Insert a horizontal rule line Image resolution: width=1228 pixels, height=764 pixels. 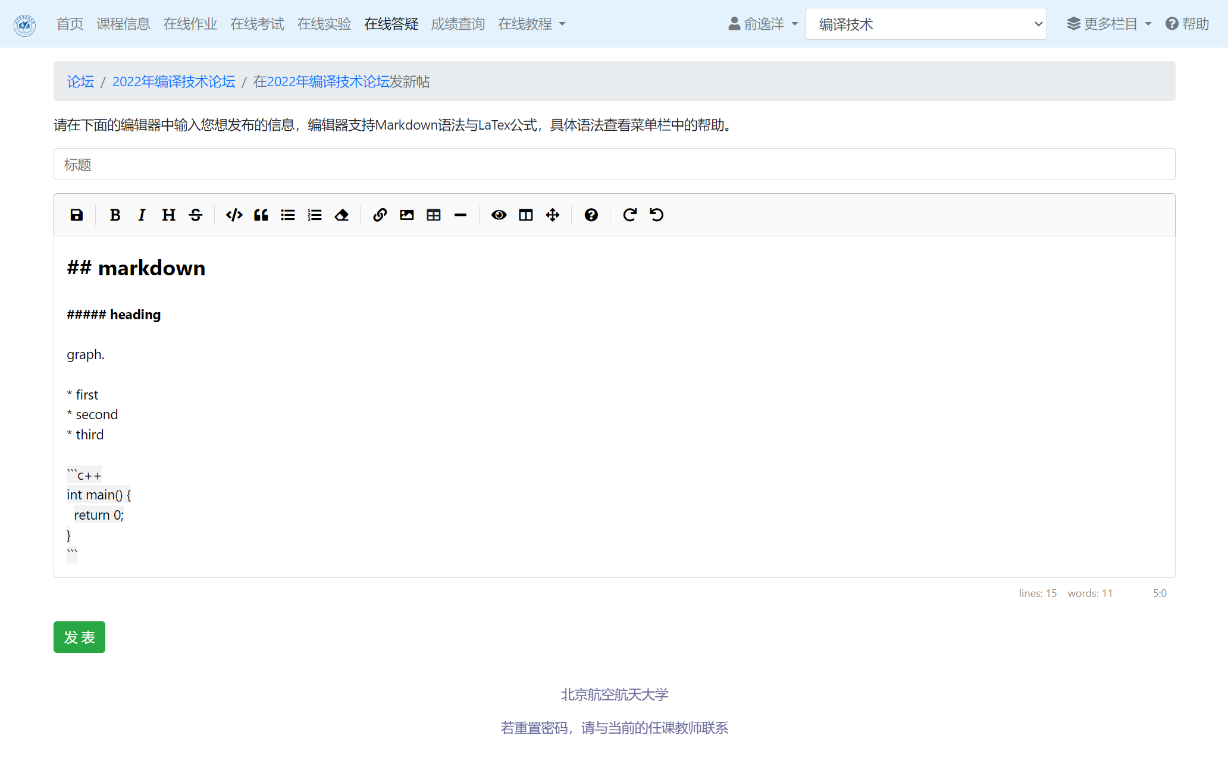click(460, 215)
